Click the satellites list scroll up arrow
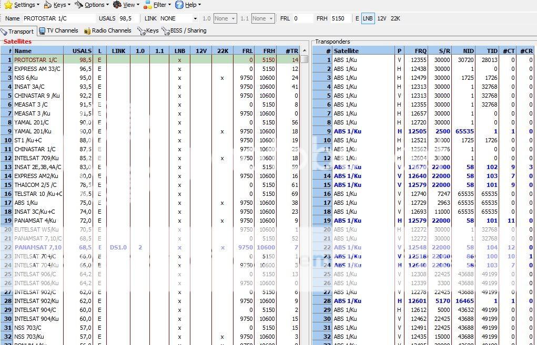This screenshot has height=345, width=537. 305,50
